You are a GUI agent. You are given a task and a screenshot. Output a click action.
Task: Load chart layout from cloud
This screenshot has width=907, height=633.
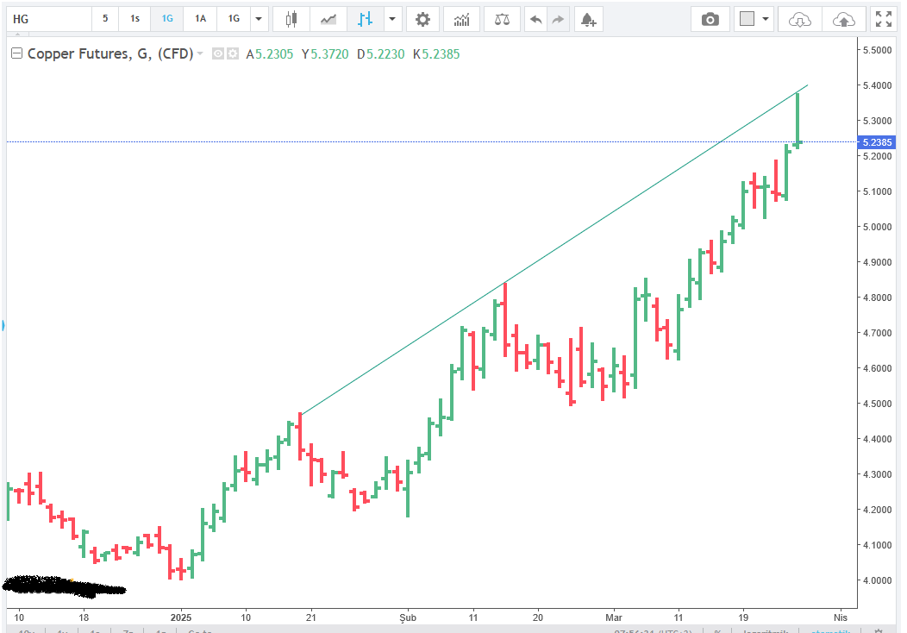[x=800, y=19]
